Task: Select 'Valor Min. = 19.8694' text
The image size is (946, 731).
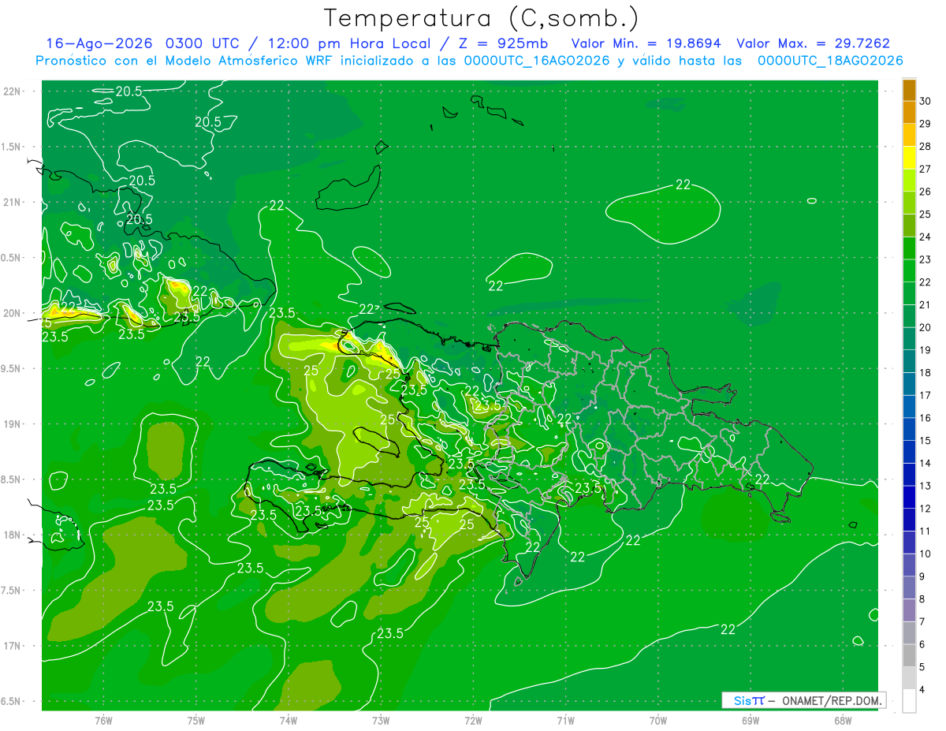Action: click(646, 43)
